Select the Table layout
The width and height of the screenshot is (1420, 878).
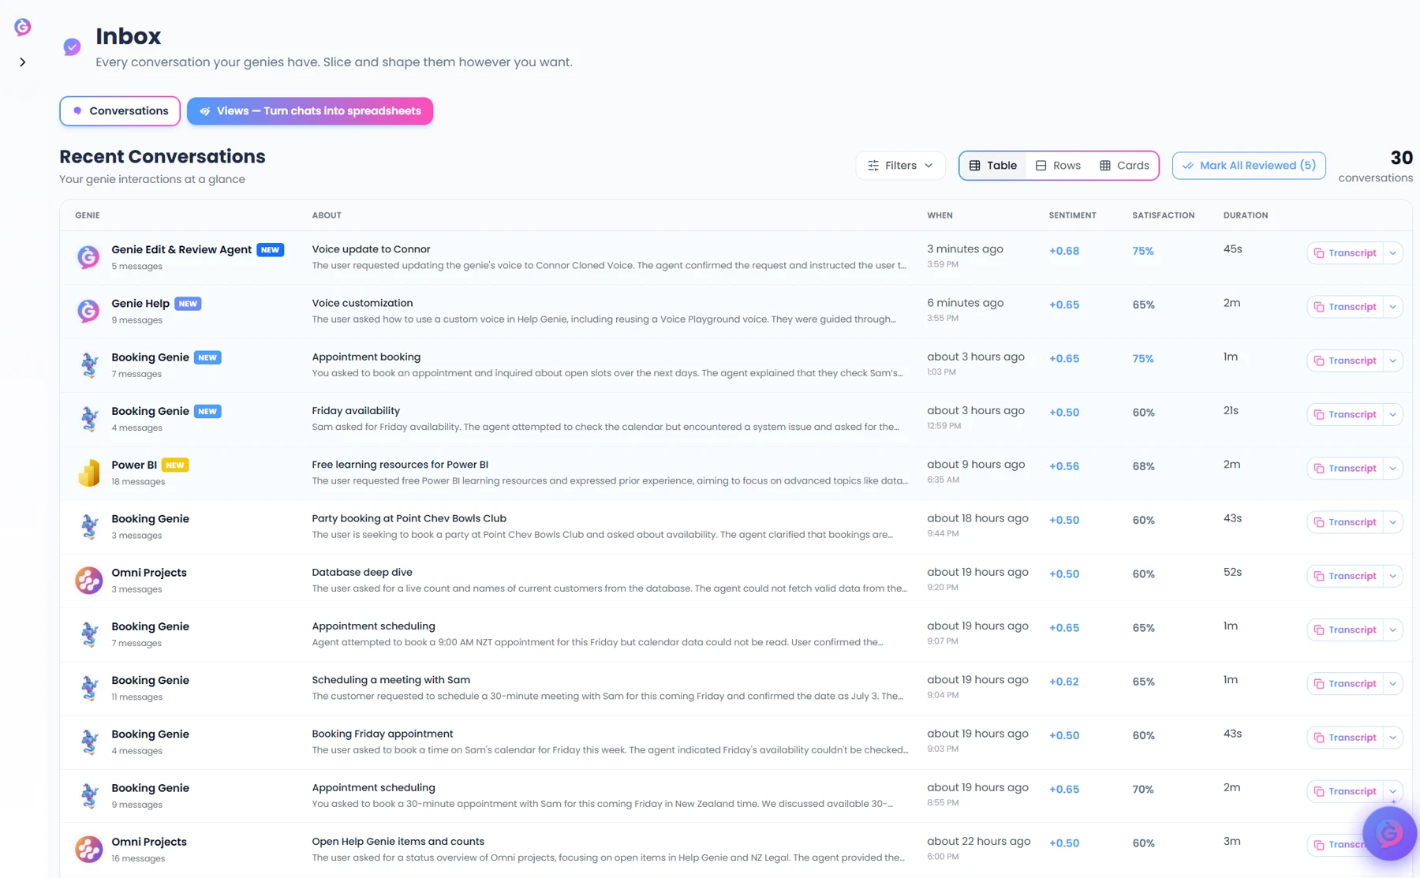coord(993,166)
